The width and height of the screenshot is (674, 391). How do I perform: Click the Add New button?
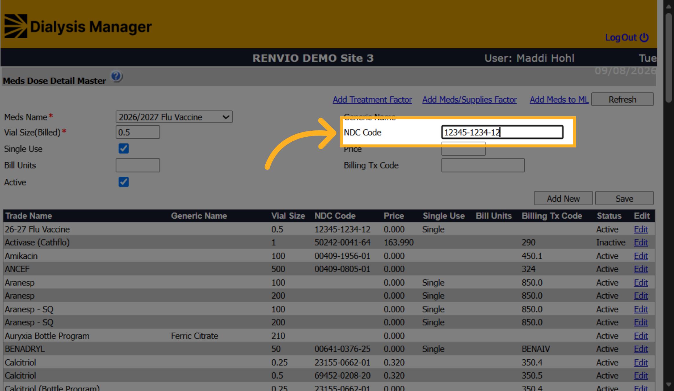click(x=563, y=199)
